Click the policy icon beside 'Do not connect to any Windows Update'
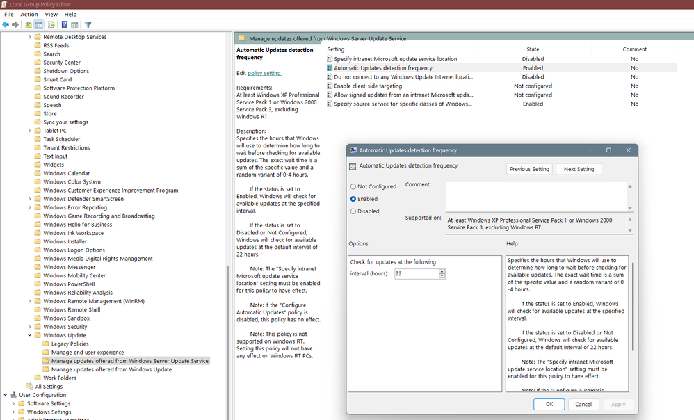 (x=330, y=77)
